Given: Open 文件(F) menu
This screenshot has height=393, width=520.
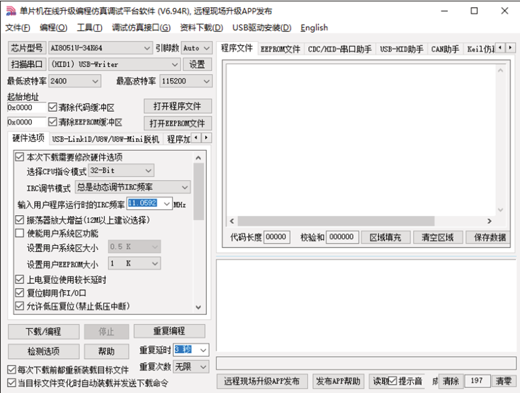Looking at the screenshot, I should 17,28.
